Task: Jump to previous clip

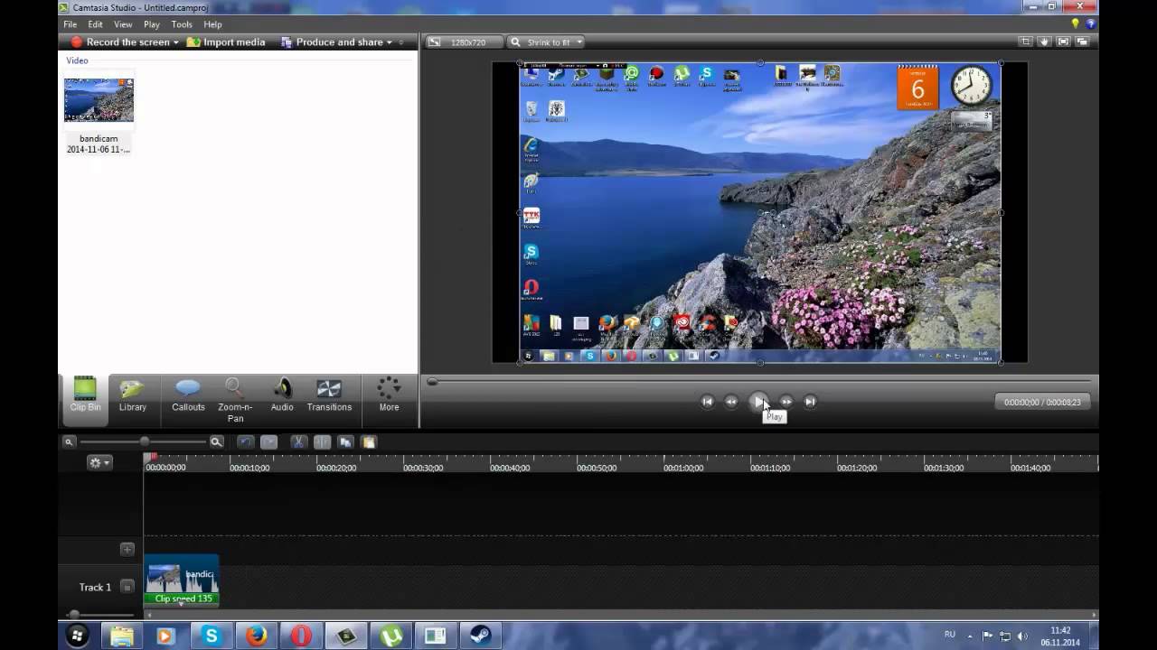Action: [708, 402]
